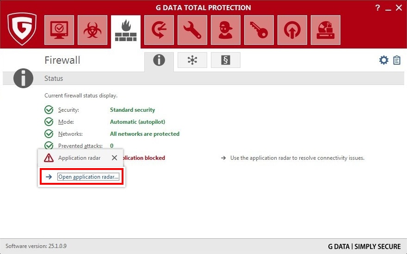Click the Security status label
Image resolution: width=407 pixels, height=254 pixels.
pyautogui.click(x=68, y=110)
